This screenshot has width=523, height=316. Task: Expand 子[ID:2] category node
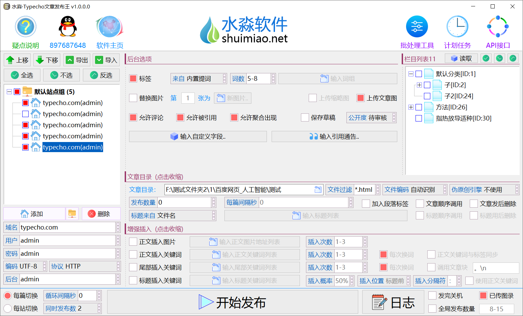point(419,85)
